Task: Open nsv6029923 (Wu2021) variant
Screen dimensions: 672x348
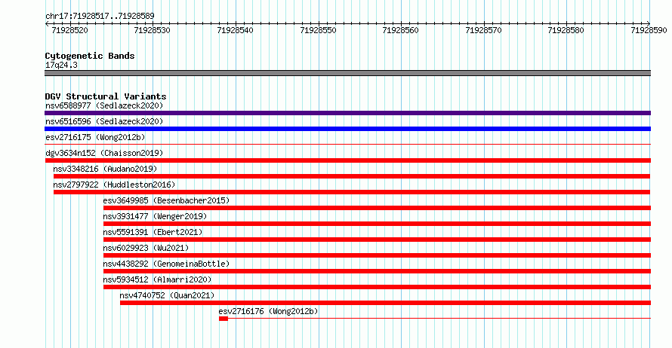Action: pos(146,248)
